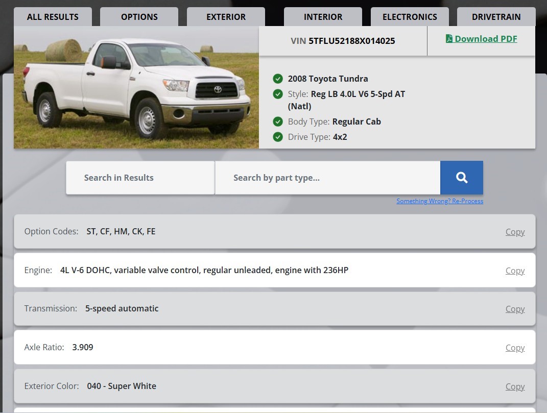Go to the DRIVETRAIN tab

point(496,17)
